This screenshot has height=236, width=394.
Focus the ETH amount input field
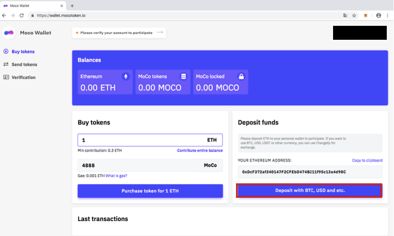pyautogui.click(x=150, y=140)
